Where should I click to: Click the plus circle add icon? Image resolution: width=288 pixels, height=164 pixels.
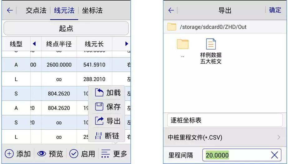9,153
